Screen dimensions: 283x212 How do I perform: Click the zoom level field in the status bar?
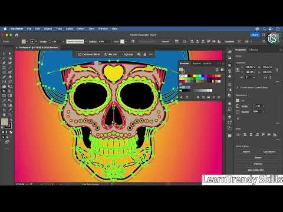[x=21, y=184]
